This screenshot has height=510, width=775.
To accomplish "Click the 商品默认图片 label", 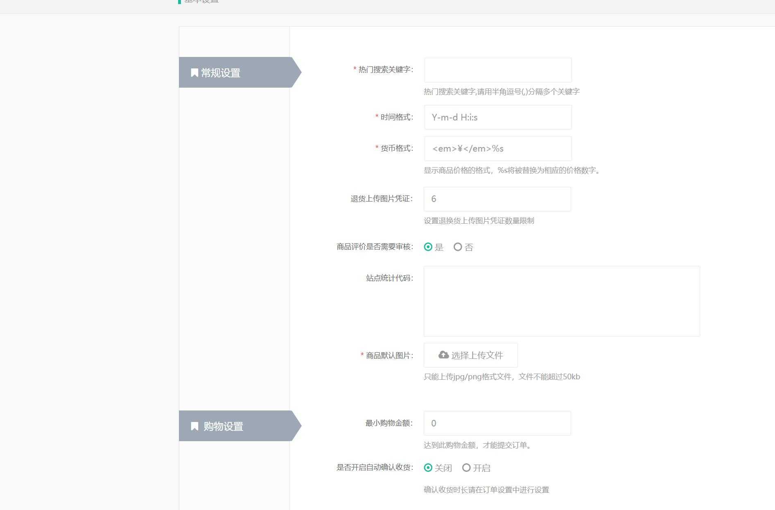I will 387,355.
